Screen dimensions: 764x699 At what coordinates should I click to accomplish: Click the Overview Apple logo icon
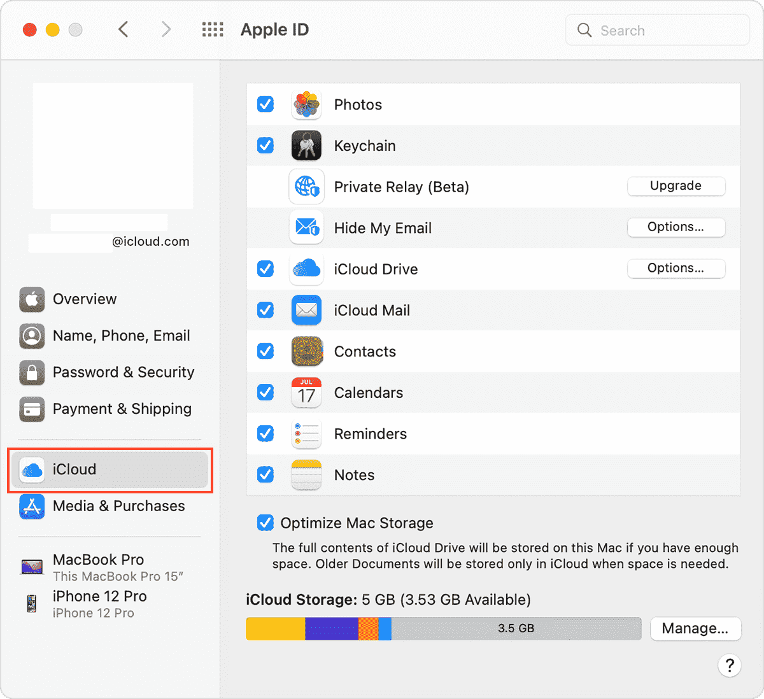tap(32, 299)
